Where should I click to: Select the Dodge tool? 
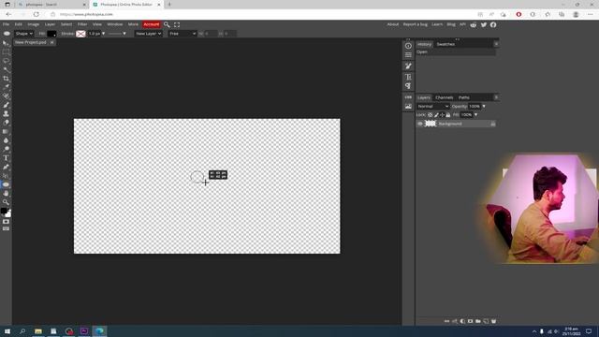click(6, 149)
